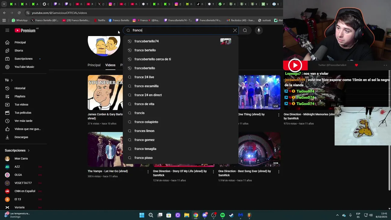Select suggestion 'franco de vita'
The height and width of the screenshot is (220, 391).
[181, 104]
